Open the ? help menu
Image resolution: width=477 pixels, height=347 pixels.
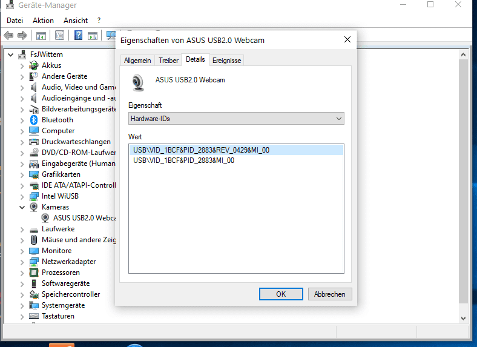coord(99,21)
